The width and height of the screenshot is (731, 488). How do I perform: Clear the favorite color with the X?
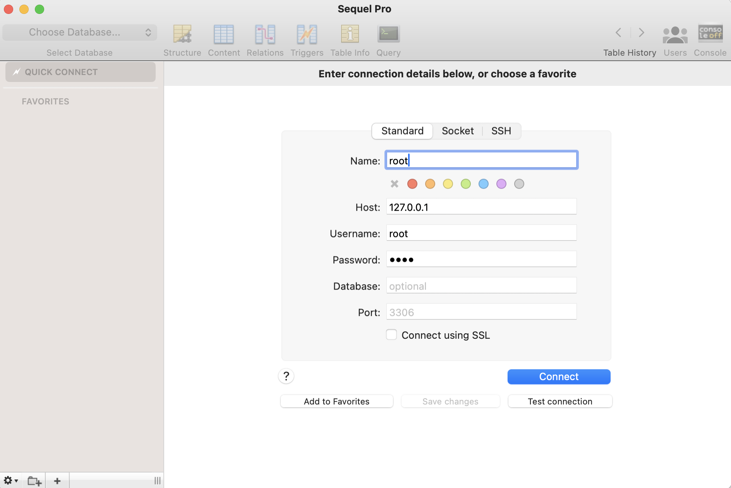[395, 184]
